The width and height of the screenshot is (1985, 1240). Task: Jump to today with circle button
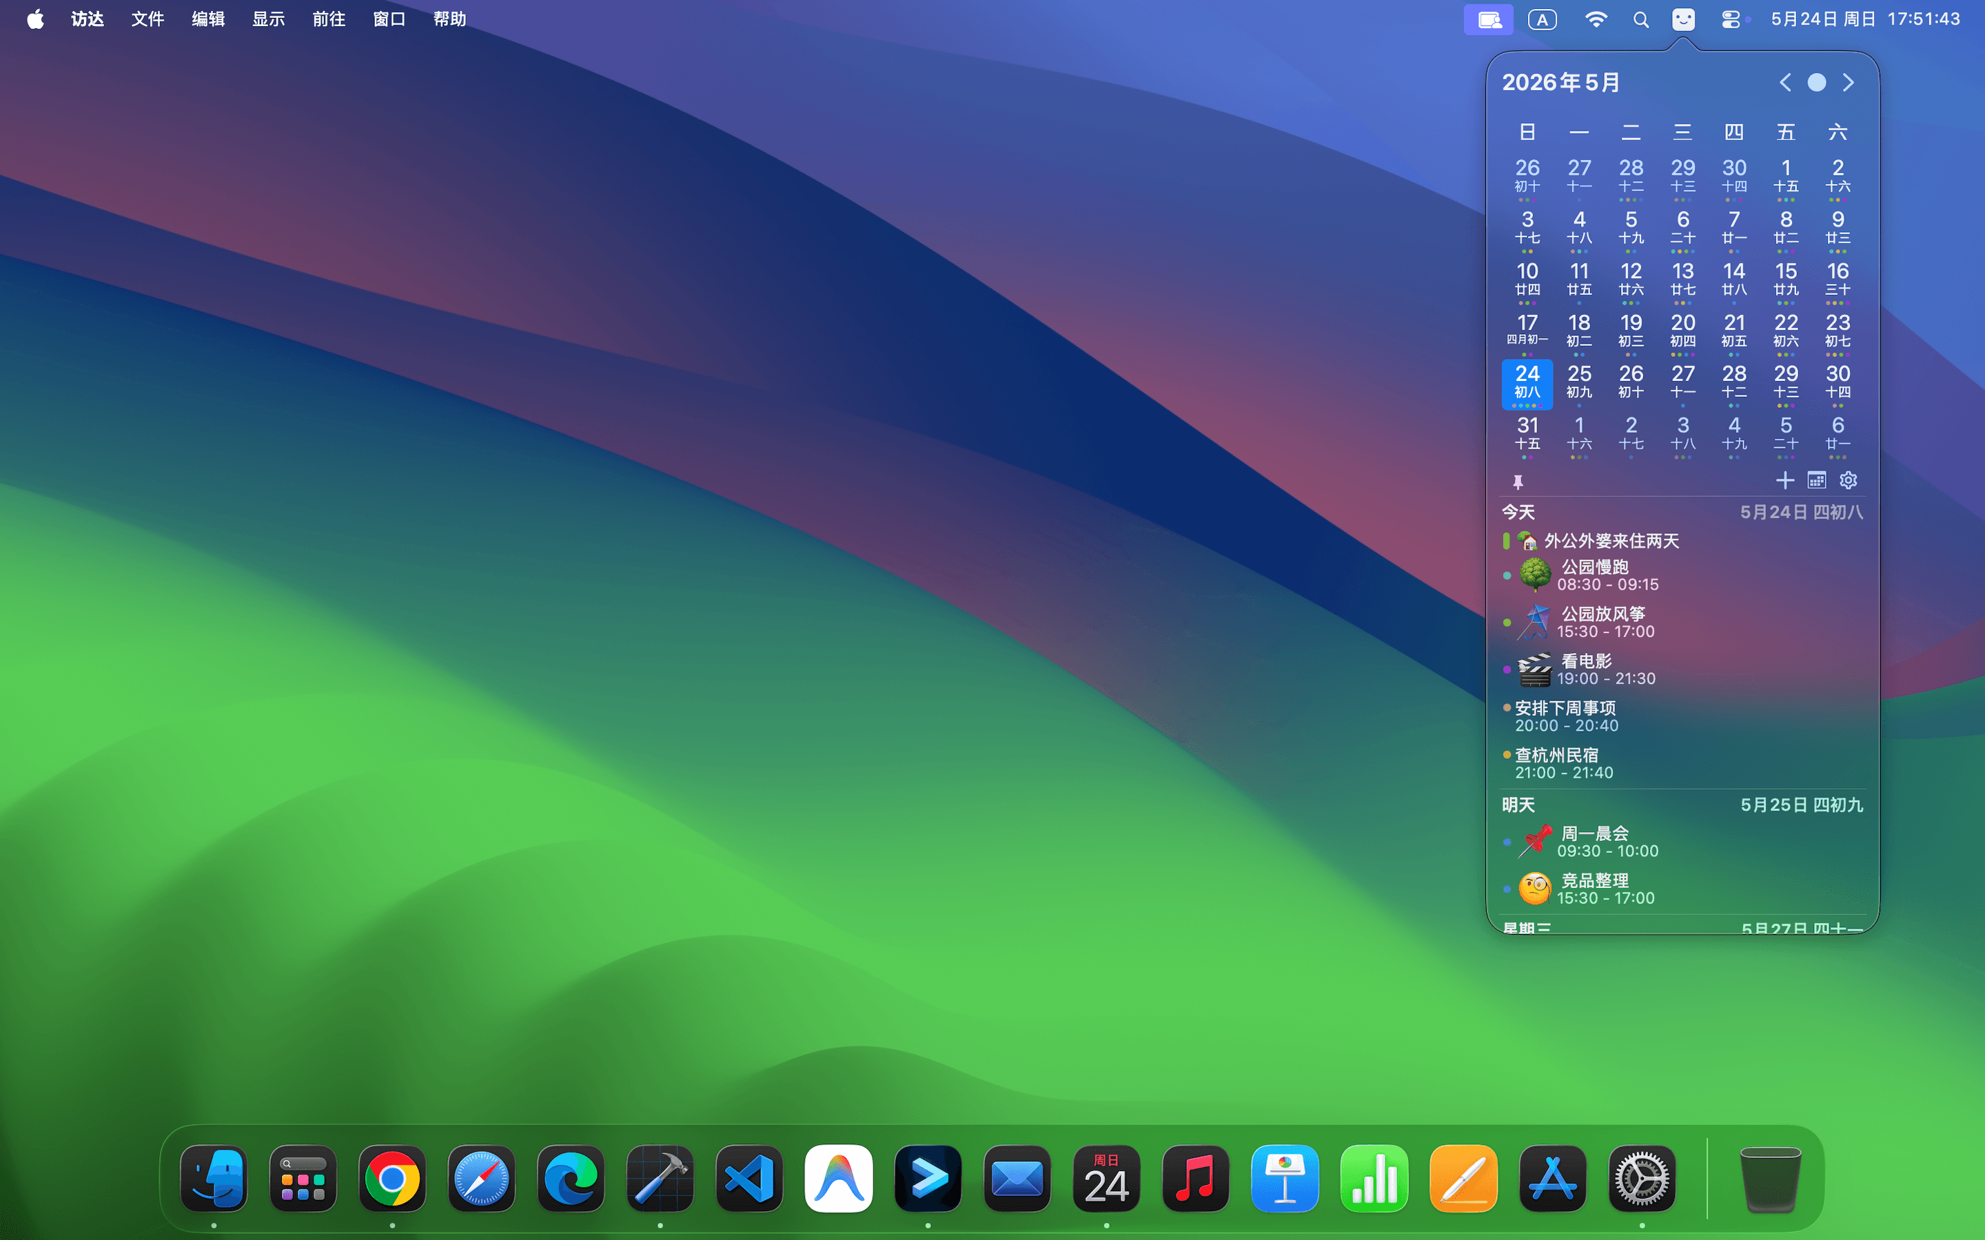[x=1816, y=83]
